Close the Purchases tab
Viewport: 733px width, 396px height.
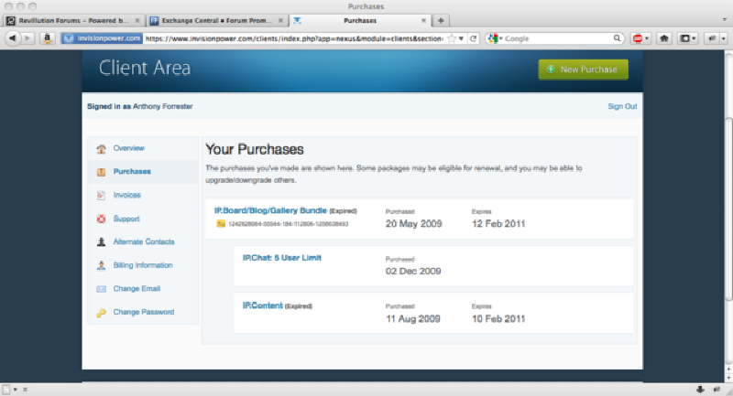pyautogui.click(x=423, y=20)
